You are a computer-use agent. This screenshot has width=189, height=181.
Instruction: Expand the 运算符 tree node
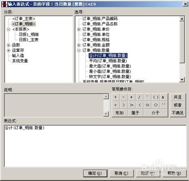(9, 50)
